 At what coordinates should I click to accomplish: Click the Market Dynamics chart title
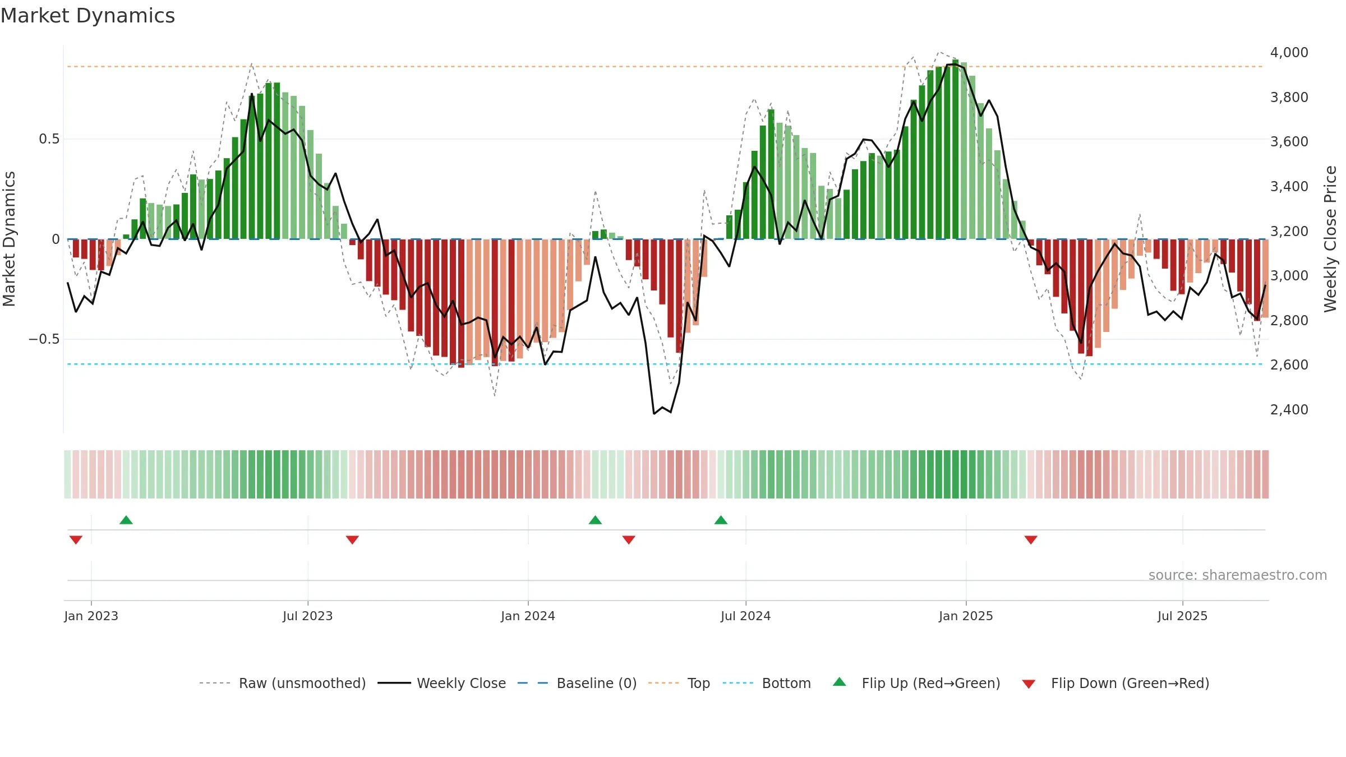click(87, 16)
